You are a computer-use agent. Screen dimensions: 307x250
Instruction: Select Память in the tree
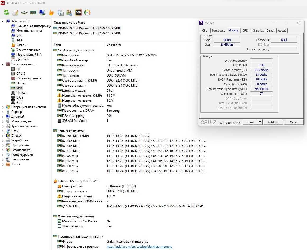pos(22,83)
